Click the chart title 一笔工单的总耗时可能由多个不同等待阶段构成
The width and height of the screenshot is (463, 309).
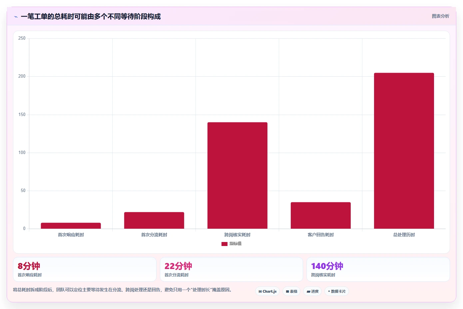coord(91,16)
